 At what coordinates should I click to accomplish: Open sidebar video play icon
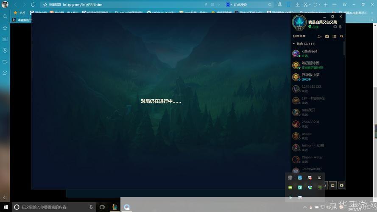tap(5, 50)
